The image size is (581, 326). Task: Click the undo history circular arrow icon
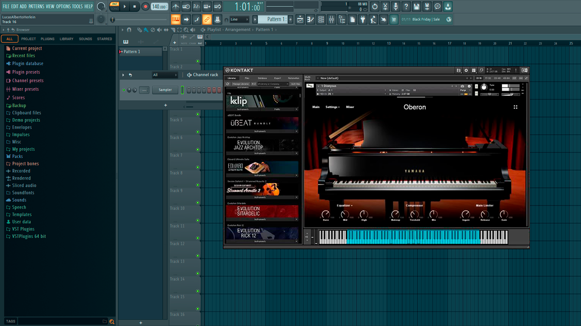click(375, 6)
